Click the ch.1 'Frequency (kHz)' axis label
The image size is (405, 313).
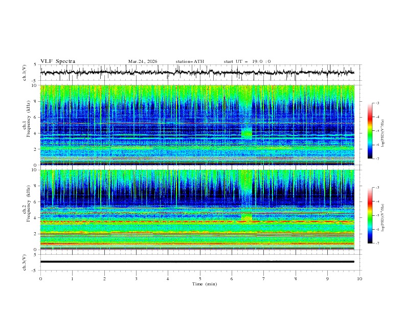(29, 119)
